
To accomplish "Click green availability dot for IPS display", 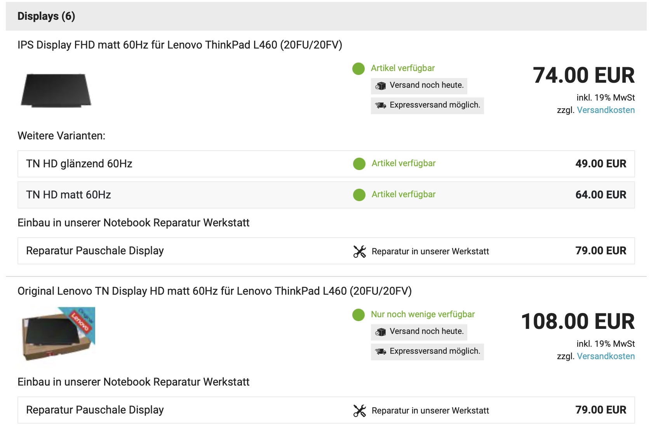I will 359,69.
